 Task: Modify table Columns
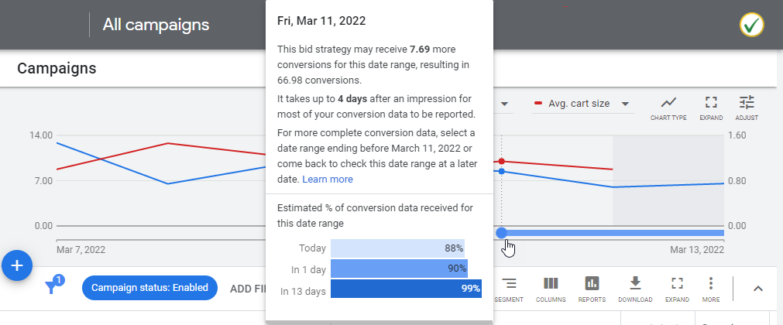point(551,289)
